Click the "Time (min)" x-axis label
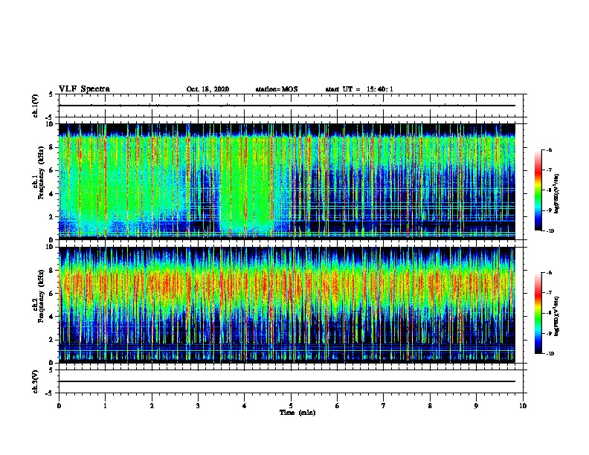This screenshot has height=455, width=589. click(297, 413)
